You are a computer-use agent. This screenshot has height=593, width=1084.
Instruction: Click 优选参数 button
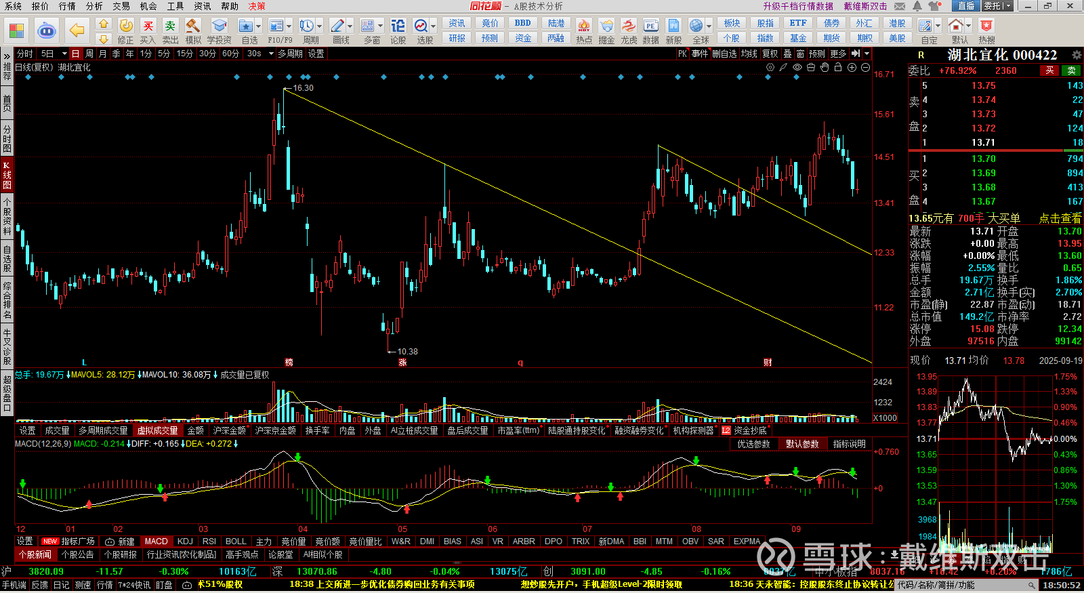[x=754, y=445]
